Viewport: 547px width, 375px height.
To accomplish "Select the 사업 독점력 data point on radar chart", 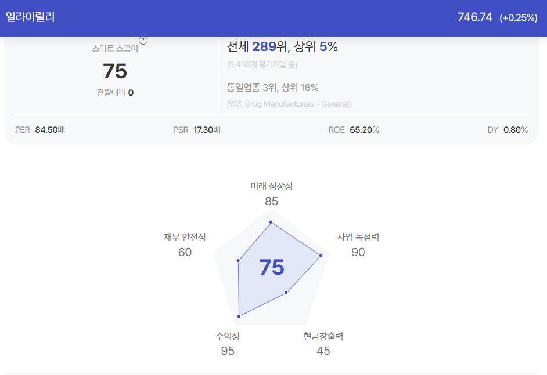I will [x=321, y=256].
